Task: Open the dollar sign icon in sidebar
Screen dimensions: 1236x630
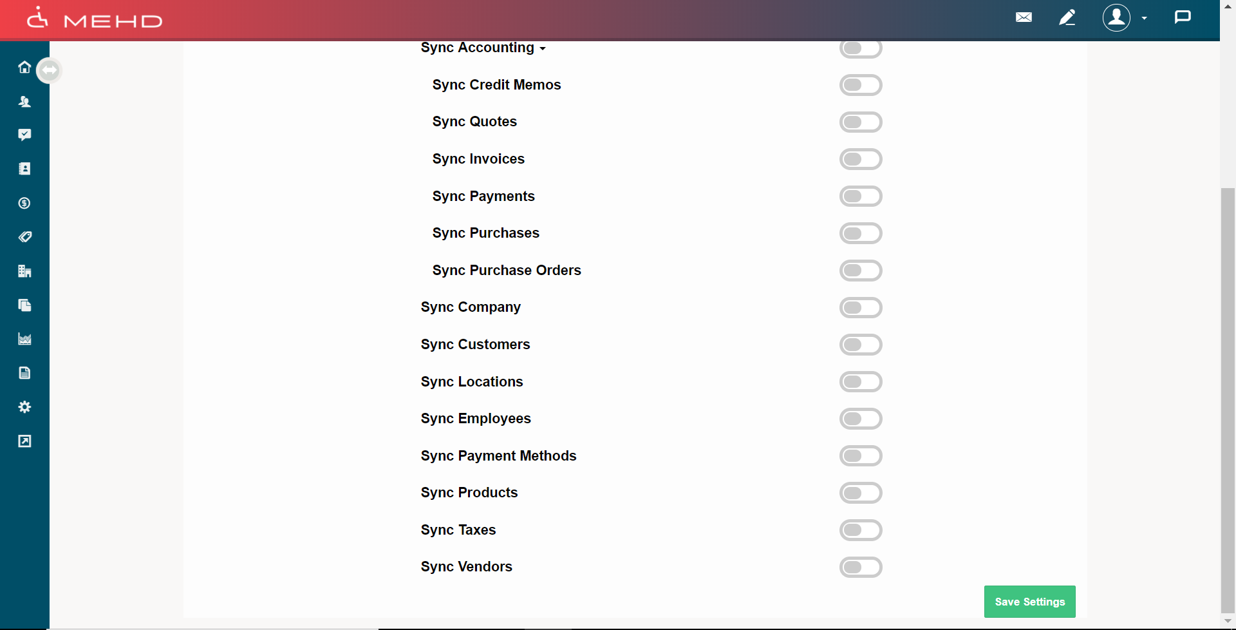Action: (x=24, y=204)
